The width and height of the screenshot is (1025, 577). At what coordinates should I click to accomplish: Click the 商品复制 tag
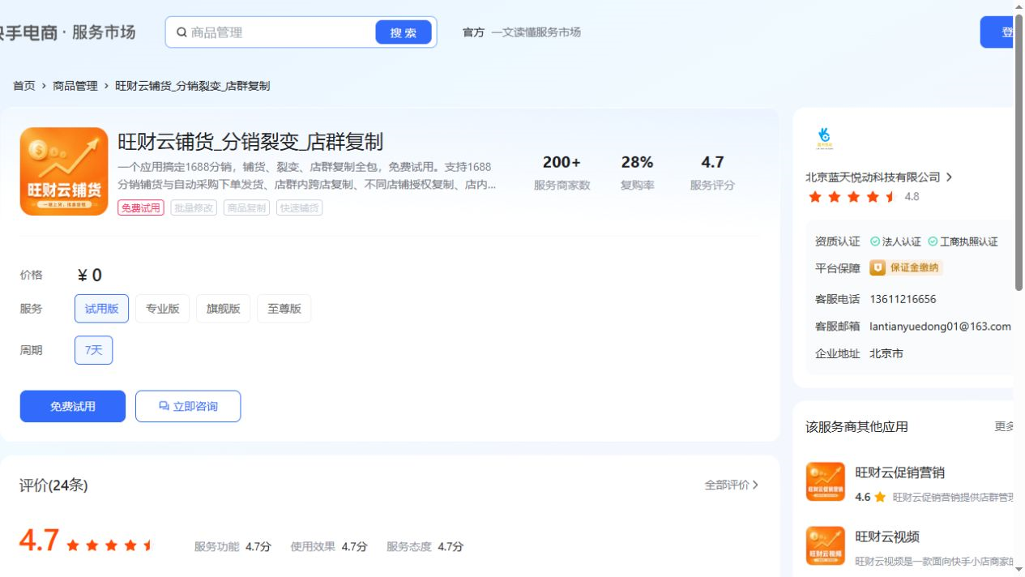click(x=246, y=207)
